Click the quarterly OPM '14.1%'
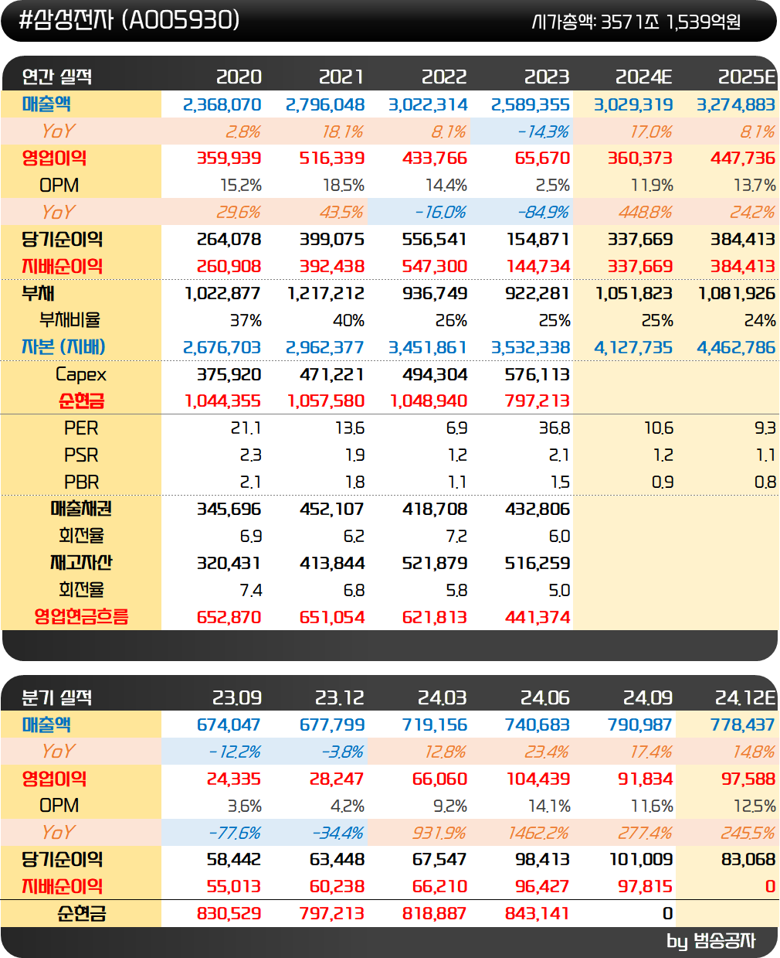The width and height of the screenshot is (780, 958). tap(549, 806)
